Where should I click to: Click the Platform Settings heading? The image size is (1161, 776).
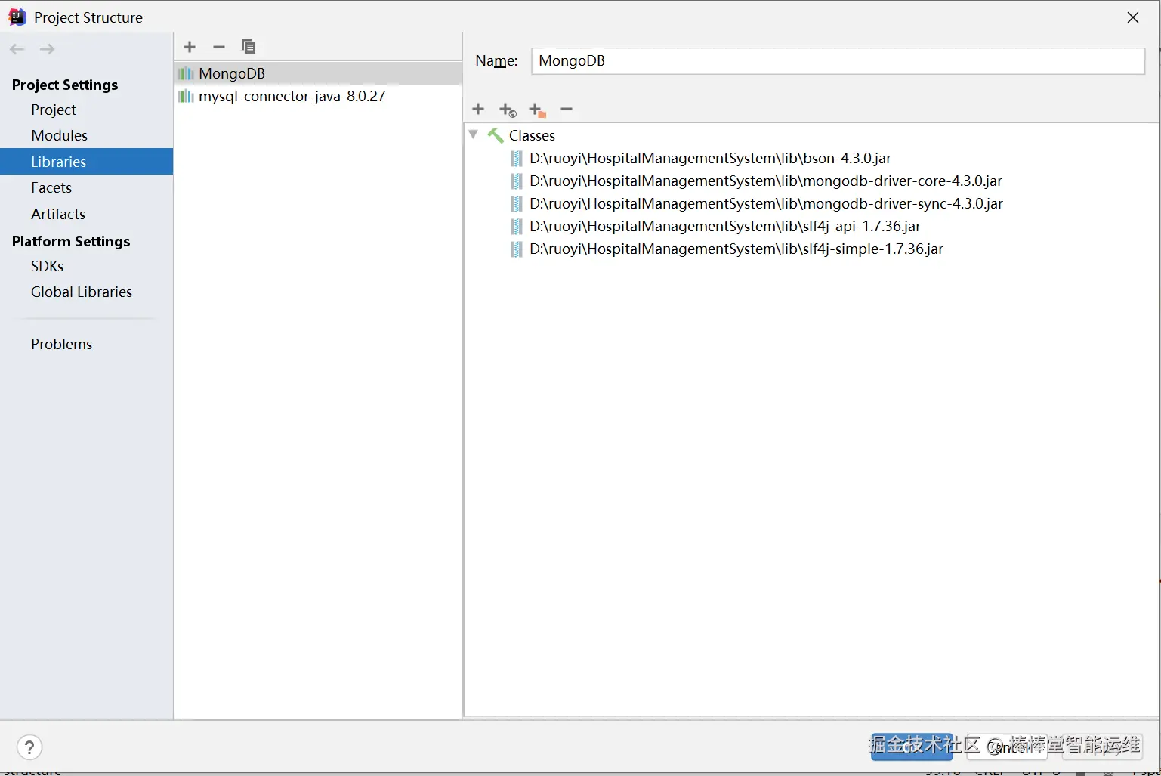(x=71, y=241)
